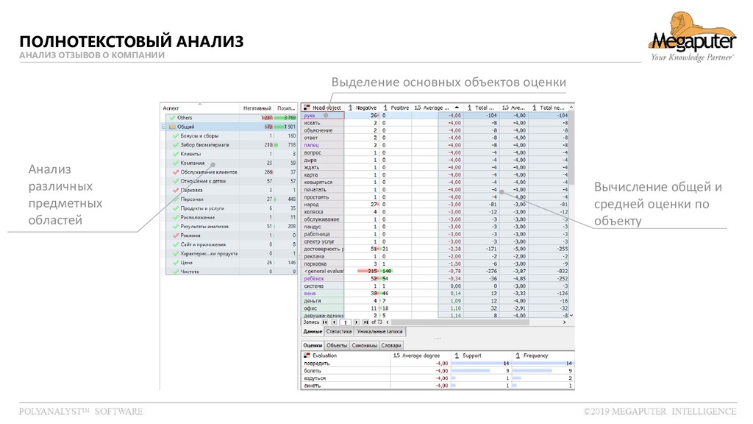Click the green check icon beside Забор биоматериала

pyautogui.click(x=176, y=145)
